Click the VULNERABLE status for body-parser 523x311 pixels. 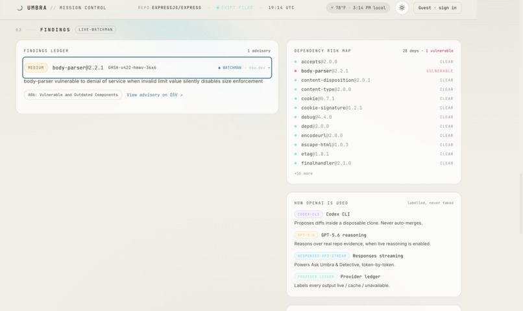[439, 71]
